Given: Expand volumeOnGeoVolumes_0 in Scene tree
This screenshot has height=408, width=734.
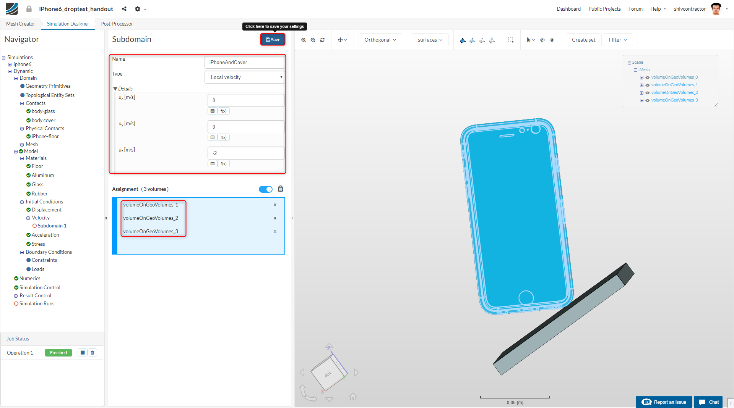Looking at the screenshot, I should click(641, 77).
